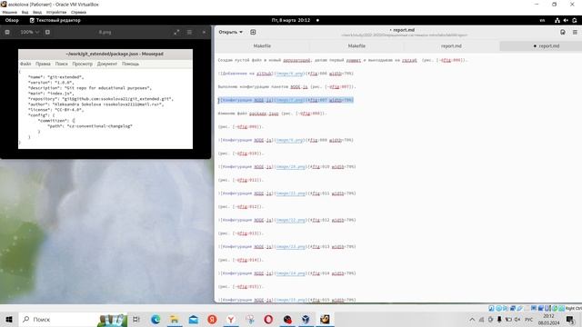The image size is (582, 327).
Task: Switch the en keyboard layout indicator
Action: pos(542,20)
